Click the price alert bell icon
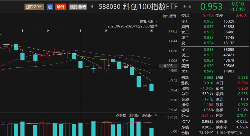 tap(190, 7)
